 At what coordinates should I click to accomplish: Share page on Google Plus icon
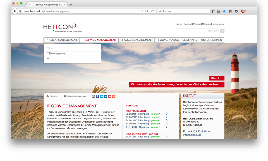click(x=109, y=97)
